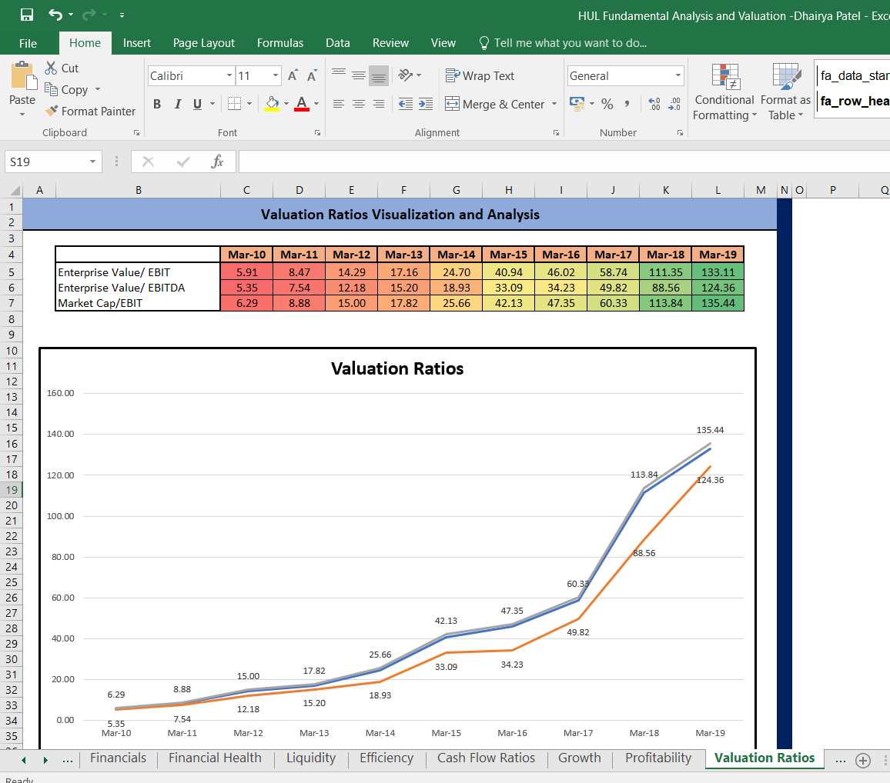
Task: Open the File menu
Action: [28, 43]
